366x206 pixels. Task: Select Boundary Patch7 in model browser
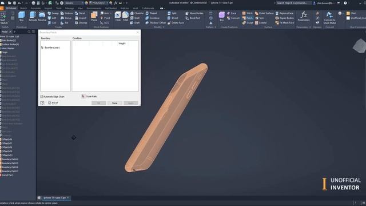pos(10,171)
